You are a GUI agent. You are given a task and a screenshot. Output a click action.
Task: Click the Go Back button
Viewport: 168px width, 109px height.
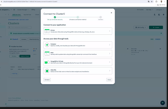47,80
